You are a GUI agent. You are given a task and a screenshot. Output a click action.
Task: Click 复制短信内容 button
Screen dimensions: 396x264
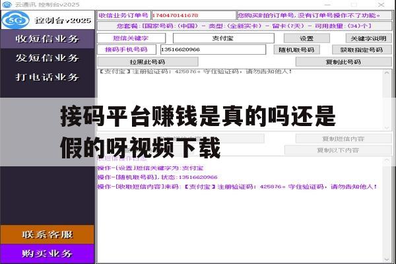click(343, 139)
